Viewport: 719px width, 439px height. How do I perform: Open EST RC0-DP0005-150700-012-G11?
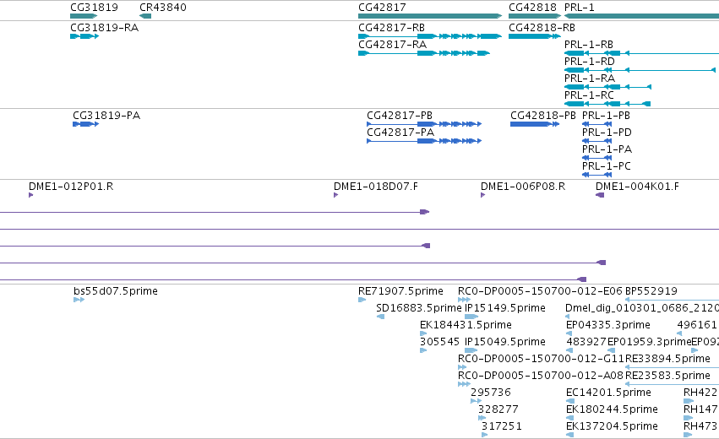(x=462, y=367)
